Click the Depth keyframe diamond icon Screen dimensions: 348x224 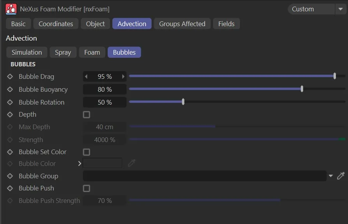pos(10,115)
